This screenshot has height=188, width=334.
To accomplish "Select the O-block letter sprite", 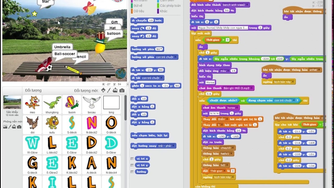I will (x=111, y=125).
